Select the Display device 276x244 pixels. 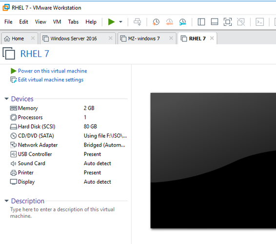pos(69,182)
